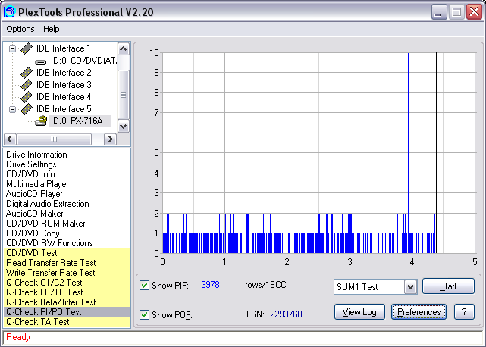Collapse the IDE Interface 1 tree node
486x347 pixels.
12,48
